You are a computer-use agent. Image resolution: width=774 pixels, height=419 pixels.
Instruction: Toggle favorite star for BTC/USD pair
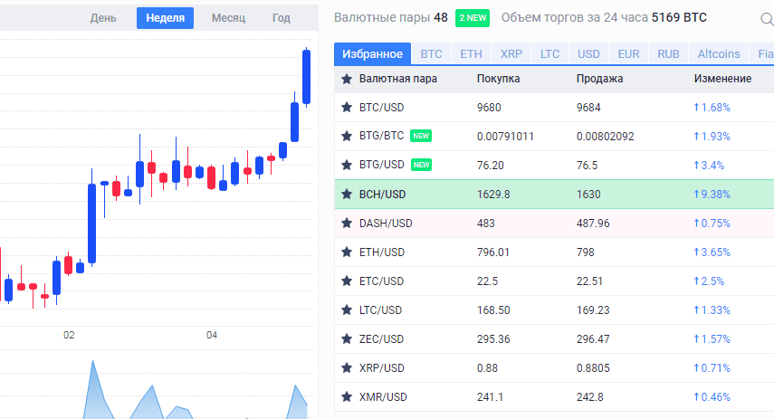click(x=347, y=107)
